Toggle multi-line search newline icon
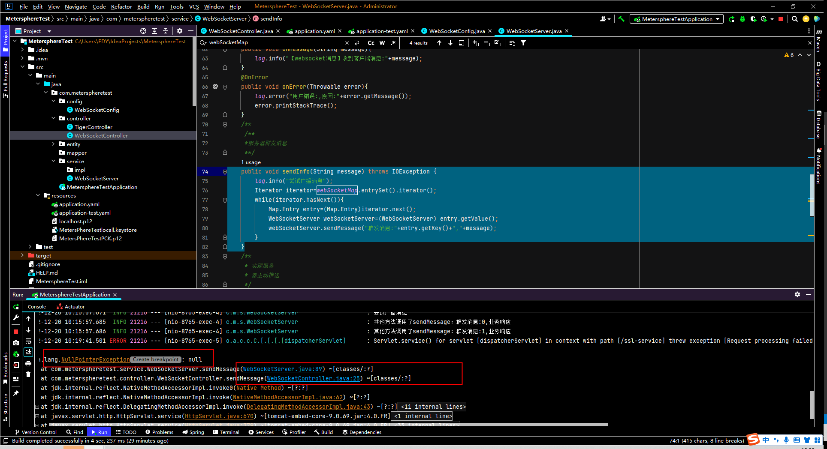The height and width of the screenshot is (449, 827). click(356, 43)
